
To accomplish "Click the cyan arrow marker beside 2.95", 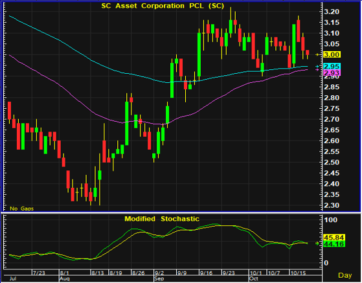I will click(x=317, y=67).
